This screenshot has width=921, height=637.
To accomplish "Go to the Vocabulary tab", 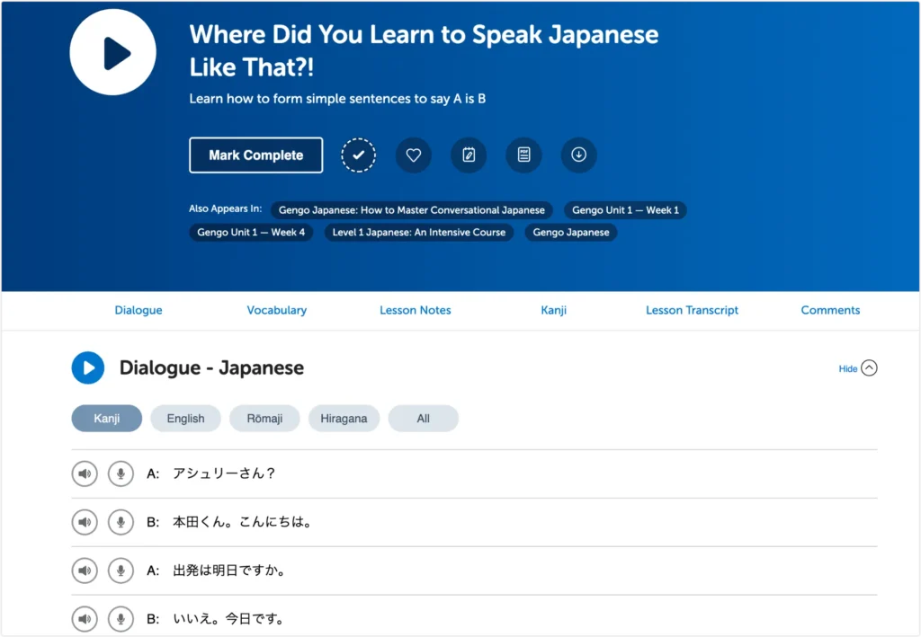I will click(x=277, y=310).
